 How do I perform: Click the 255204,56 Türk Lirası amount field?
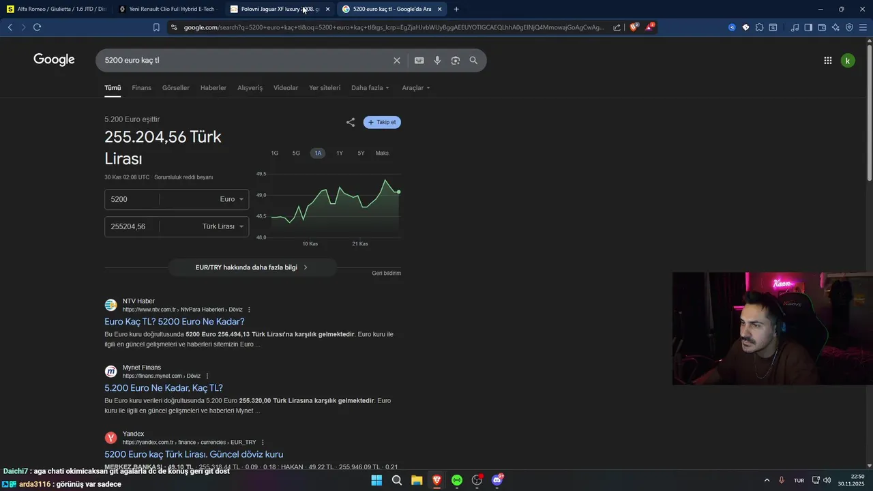click(132, 226)
